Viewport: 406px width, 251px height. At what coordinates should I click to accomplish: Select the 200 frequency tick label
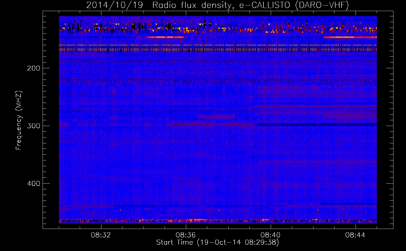click(x=33, y=68)
